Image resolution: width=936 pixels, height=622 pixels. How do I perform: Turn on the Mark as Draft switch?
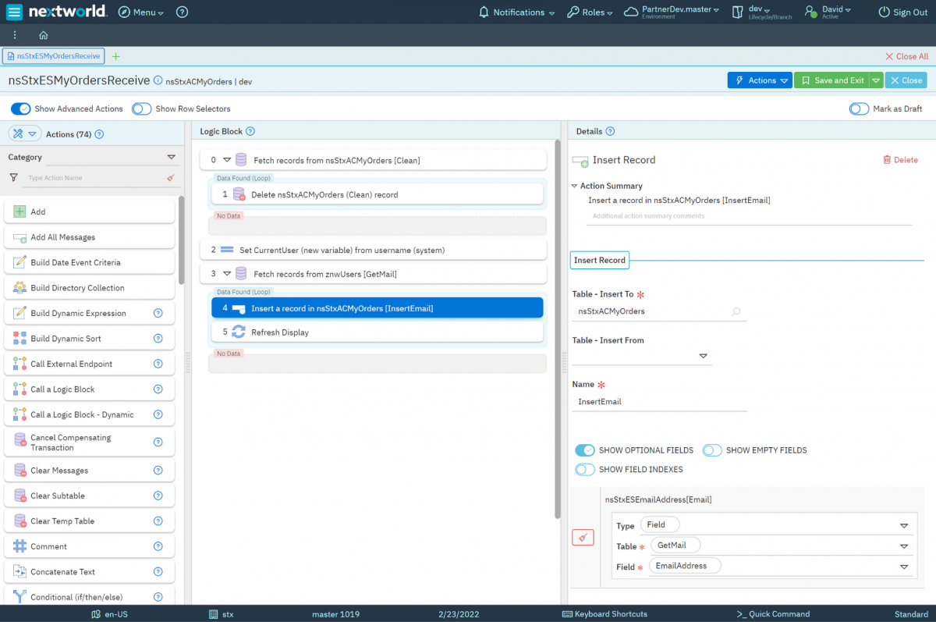859,109
